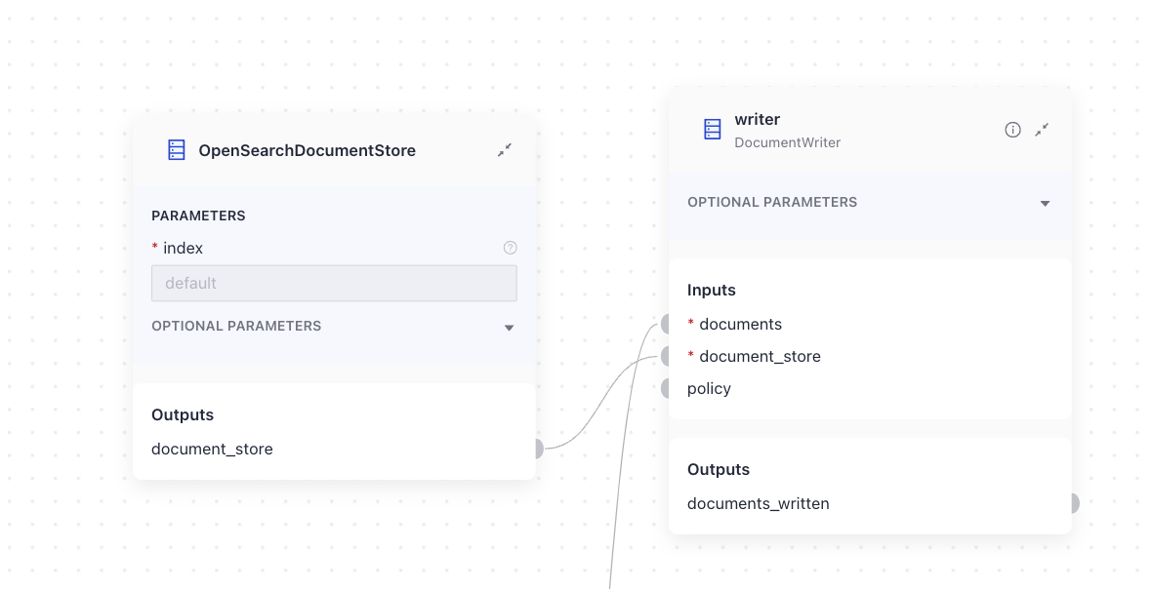Click the policy input label on the writer node
1152x589 pixels.
pyautogui.click(x=709, y=388)
